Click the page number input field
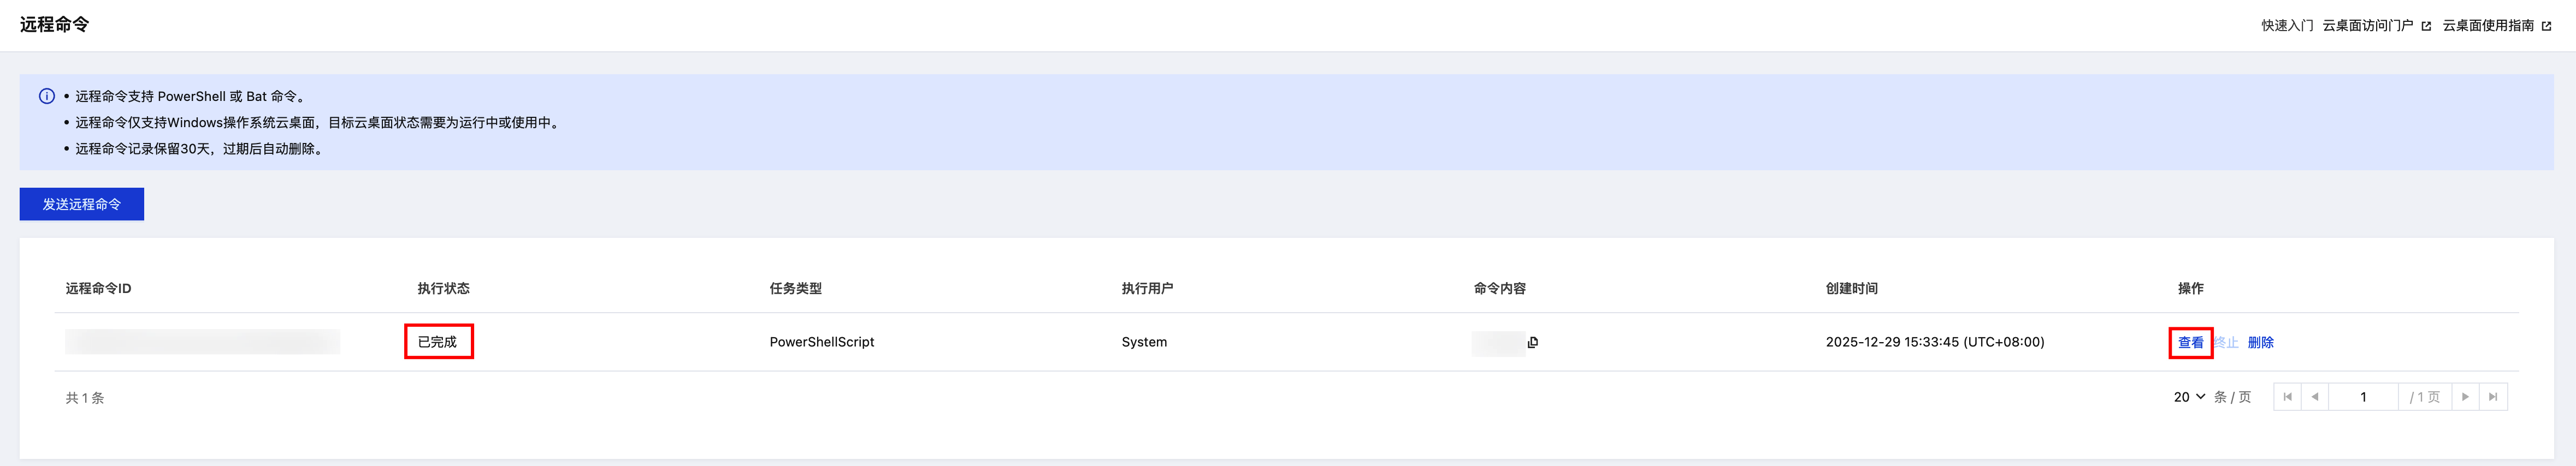 pos(2363,397)
